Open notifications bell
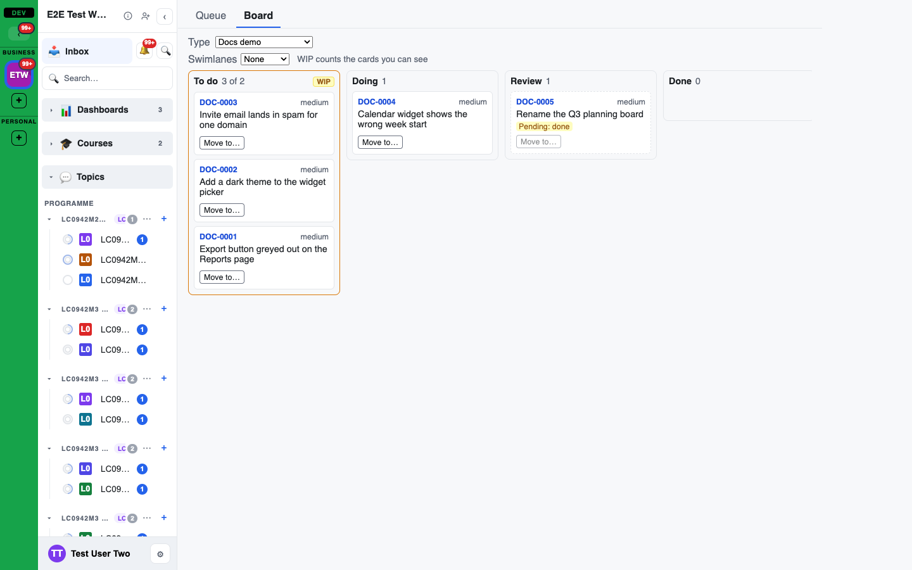The height and width of the screenshot is (570, 912). [145, 50]
